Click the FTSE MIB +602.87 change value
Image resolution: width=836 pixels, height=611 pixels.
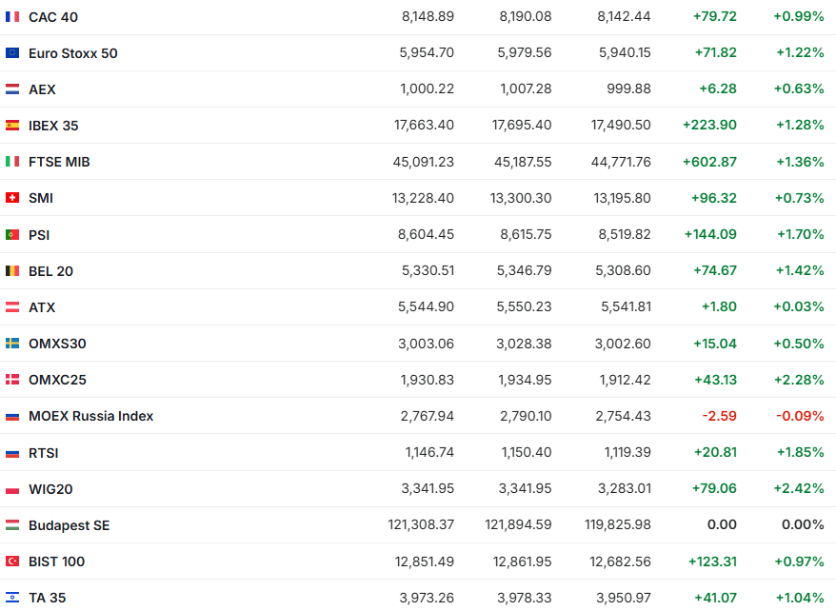point(709,162)
